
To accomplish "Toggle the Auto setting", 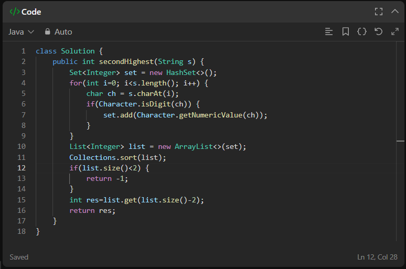I will (59, 32).
